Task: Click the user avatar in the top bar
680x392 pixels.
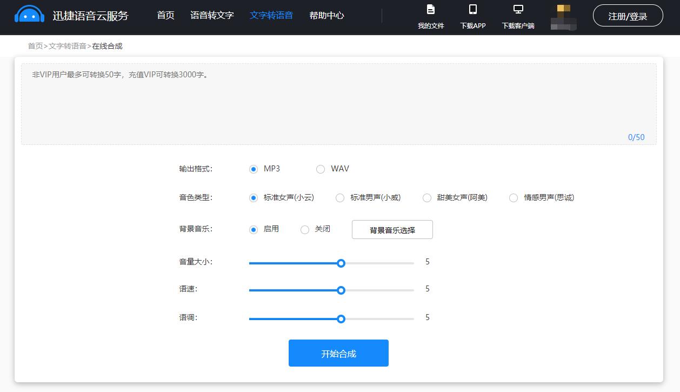Action: coord(563,16)
